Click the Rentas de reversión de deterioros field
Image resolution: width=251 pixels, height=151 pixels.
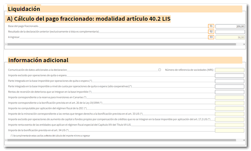point(229,92)
